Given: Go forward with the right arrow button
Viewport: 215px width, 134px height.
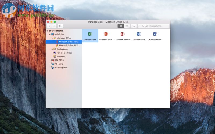Looking at the screenshot, I should tap(54, 26).
